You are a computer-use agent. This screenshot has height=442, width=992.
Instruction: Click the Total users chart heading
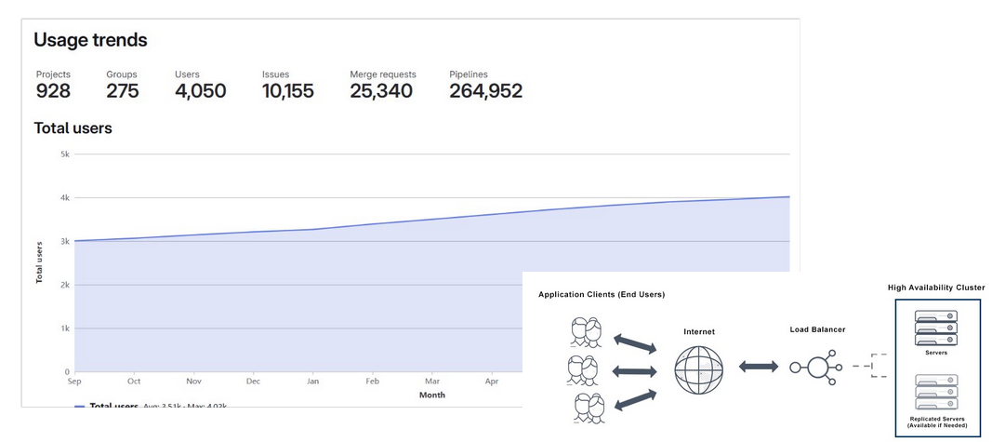[73, 128]
